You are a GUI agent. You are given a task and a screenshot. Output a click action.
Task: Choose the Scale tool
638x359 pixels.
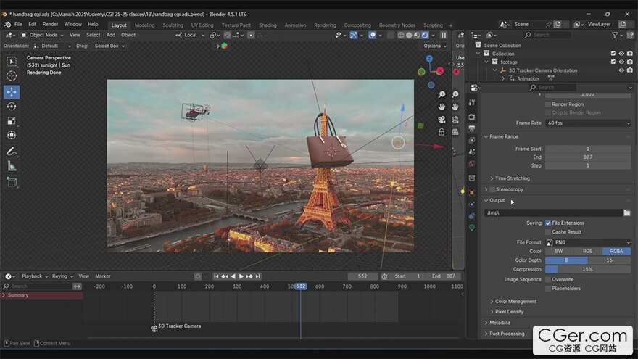pyautogui.click(x=12, y=120)
